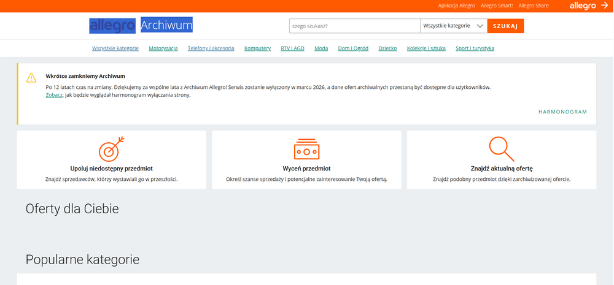
Task: Click the Allegro Archiwum logo in the header
Action: click(141, 26)
